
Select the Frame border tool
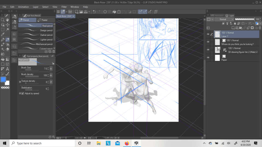7,64
